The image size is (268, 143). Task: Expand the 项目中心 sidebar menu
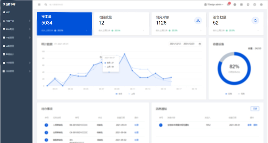(16, 21)
